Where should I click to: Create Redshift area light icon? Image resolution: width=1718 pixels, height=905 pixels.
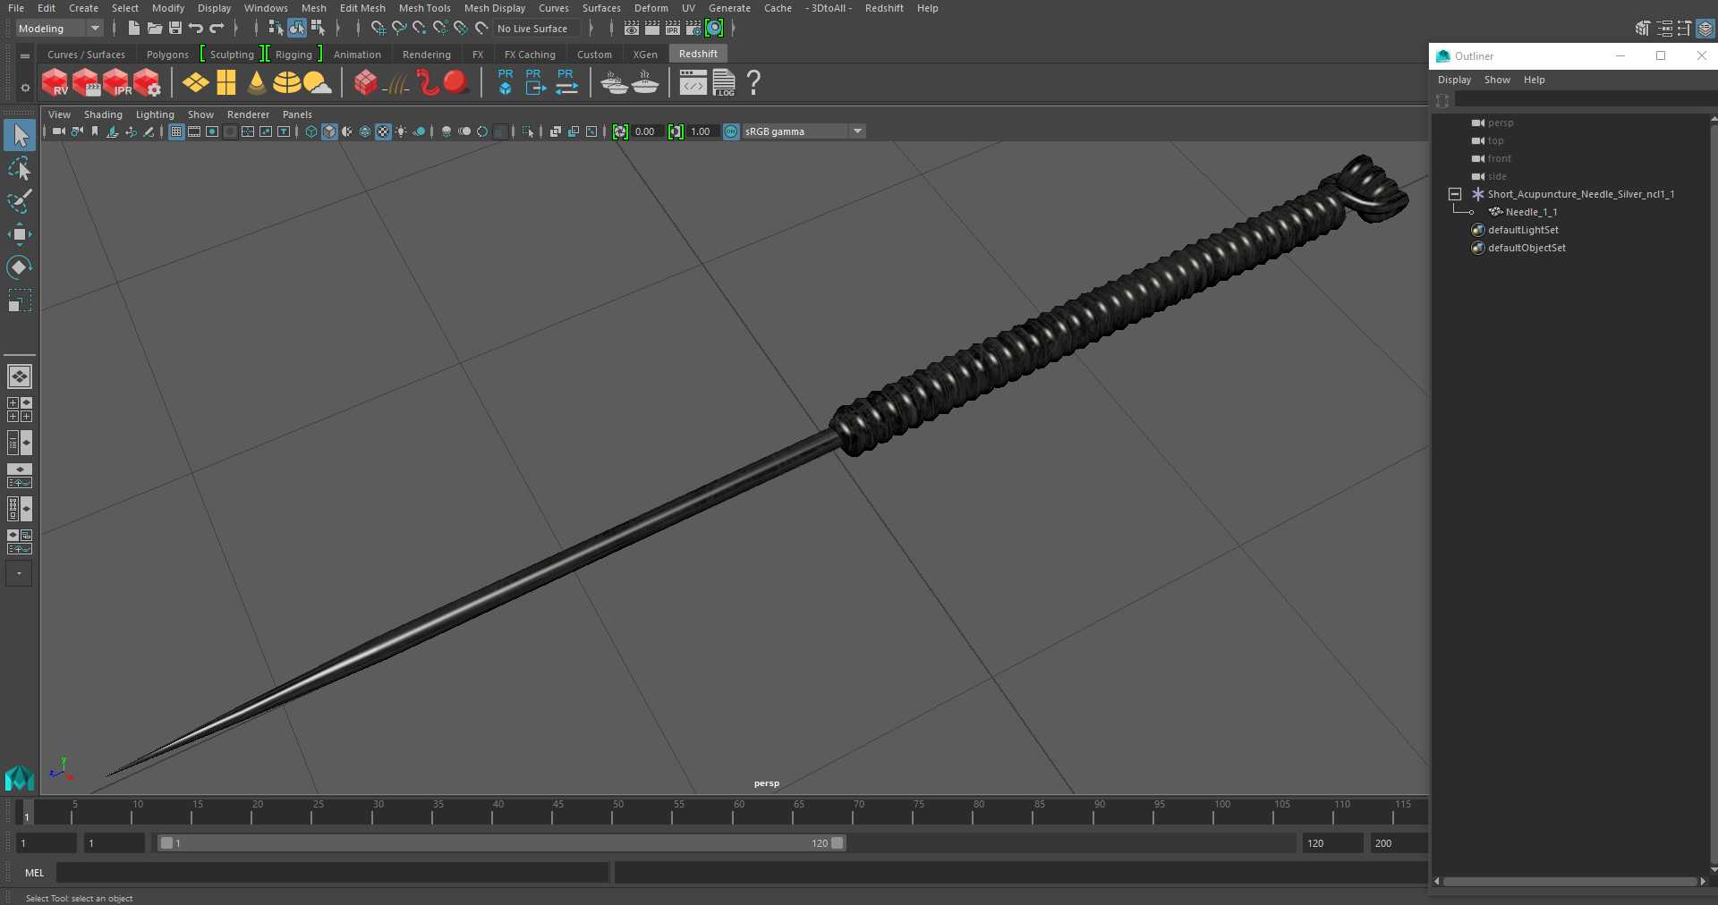[195, 83]
